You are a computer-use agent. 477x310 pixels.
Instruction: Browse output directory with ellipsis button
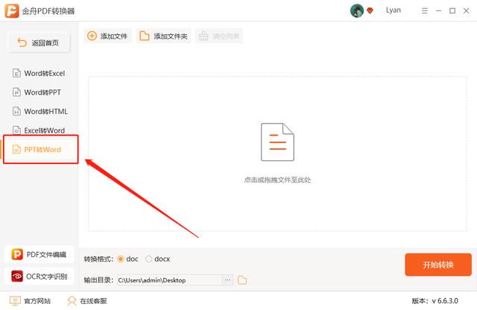click(227, 280)
